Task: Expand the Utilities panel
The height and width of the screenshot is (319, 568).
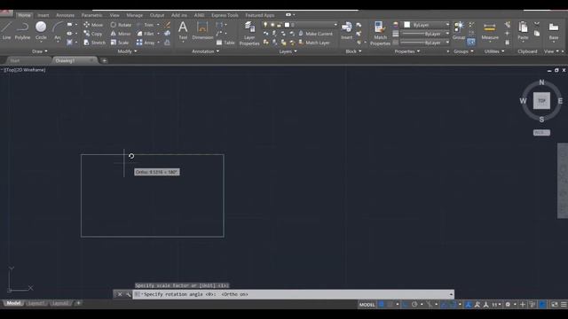Action: click(494, 51)
